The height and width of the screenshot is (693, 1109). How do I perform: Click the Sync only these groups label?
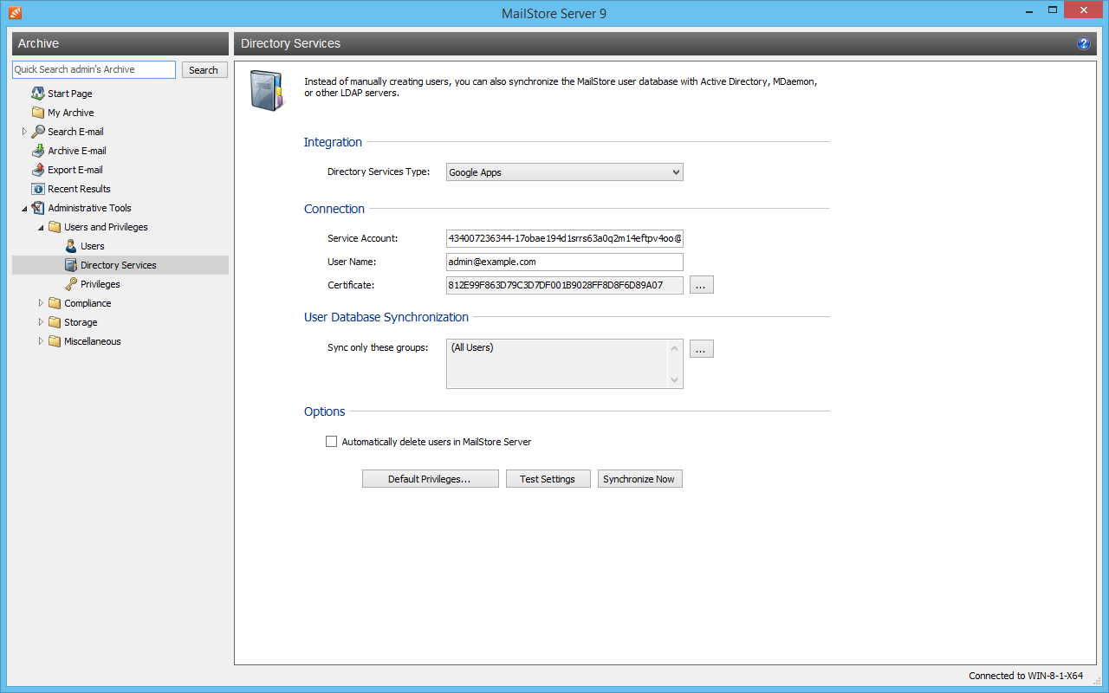pos(378,348)
